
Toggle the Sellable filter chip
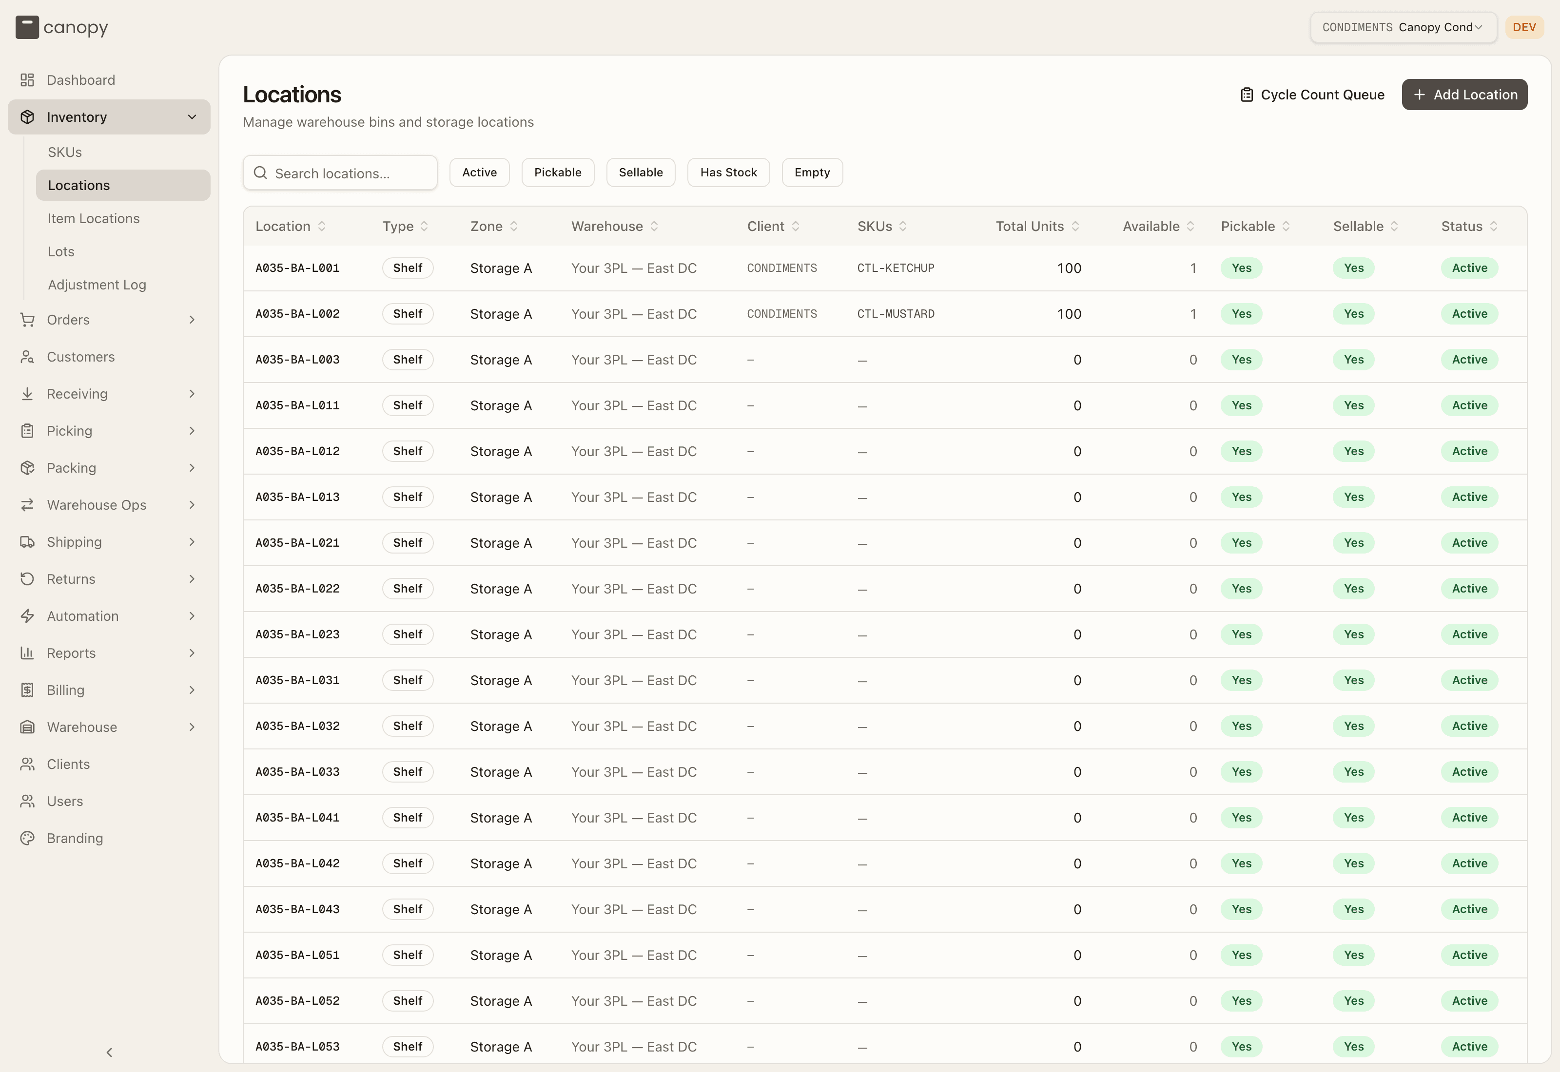coord(640,172)
